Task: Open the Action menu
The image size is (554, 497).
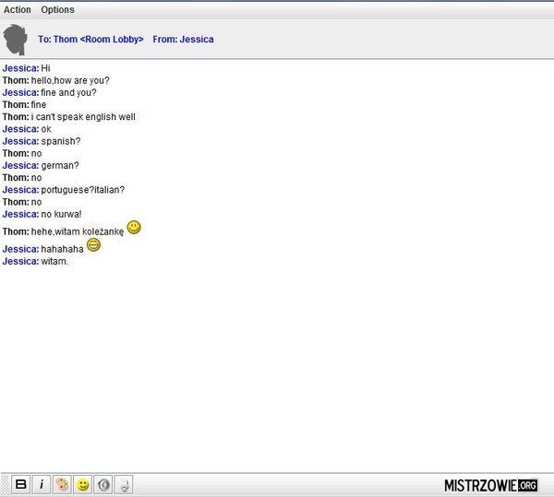Action: click(18, 9)
